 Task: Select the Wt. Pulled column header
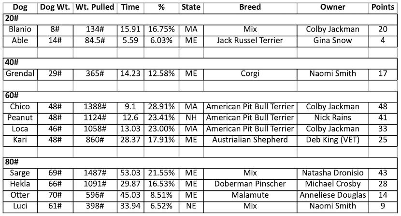pos(95,7)
